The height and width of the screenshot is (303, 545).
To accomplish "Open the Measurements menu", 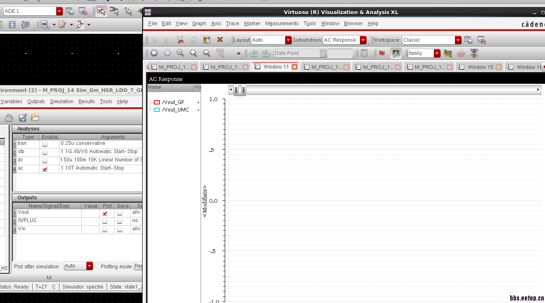I will pos(282,24).
